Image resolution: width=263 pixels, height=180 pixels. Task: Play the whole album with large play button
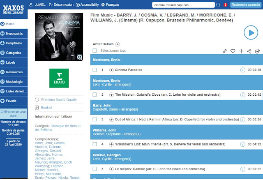point(251,32)
